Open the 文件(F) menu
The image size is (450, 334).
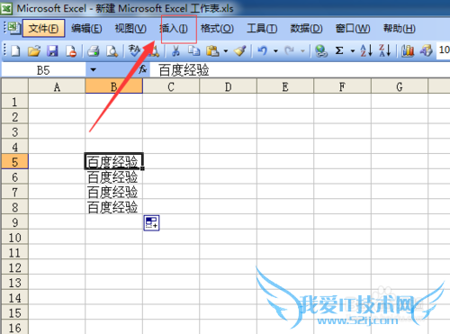43,29
